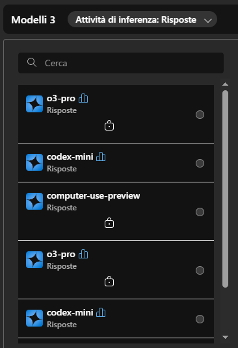Click the chart icon beside last codex-mini
The height and width of the screenshot is (348, 238).
(x=101, y=312)
